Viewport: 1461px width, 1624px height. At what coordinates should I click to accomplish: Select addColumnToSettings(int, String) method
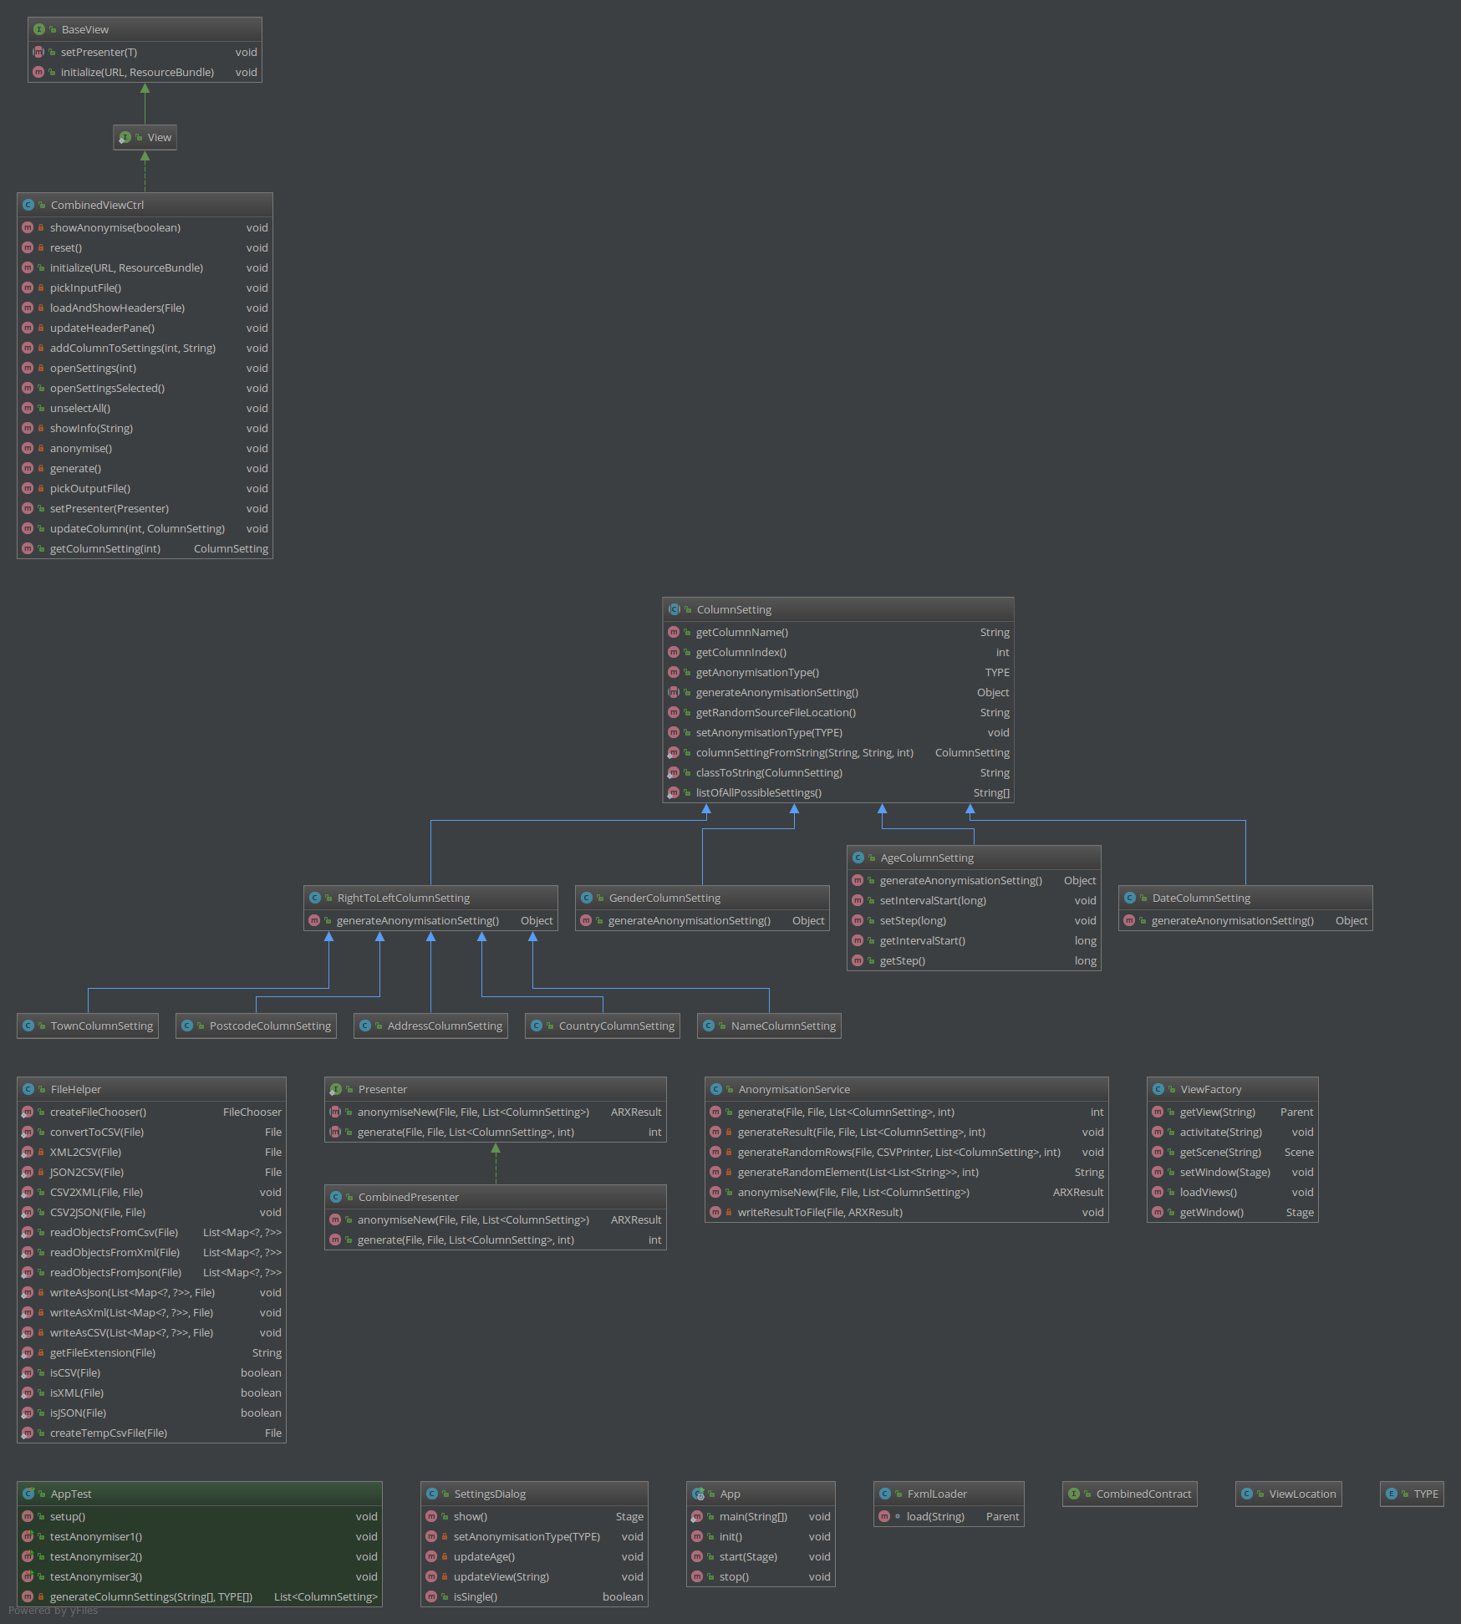click(145, 348)
